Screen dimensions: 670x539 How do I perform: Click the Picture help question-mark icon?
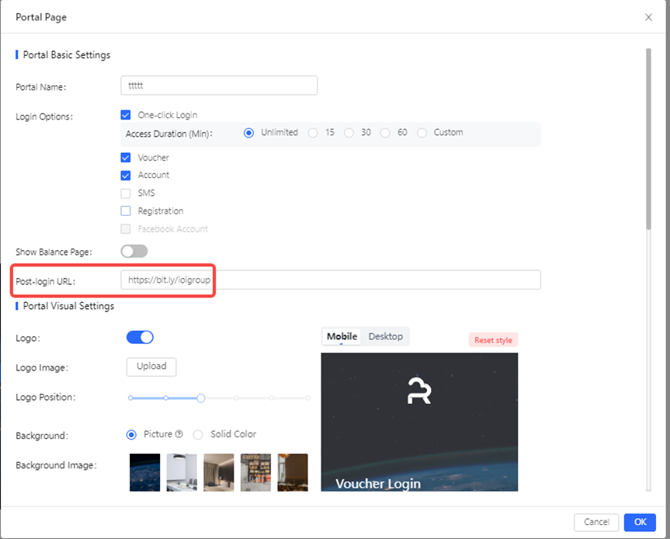179,435
